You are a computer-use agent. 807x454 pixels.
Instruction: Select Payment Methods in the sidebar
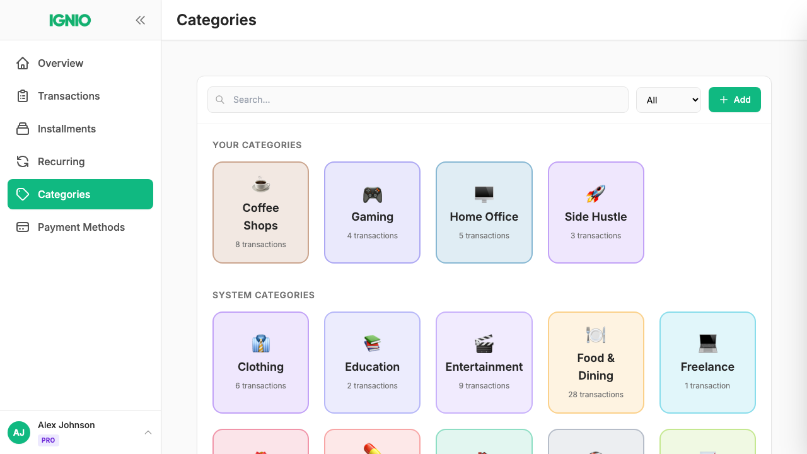point(81,227)
